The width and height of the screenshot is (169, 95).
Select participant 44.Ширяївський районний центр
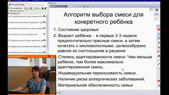point(27,53)
